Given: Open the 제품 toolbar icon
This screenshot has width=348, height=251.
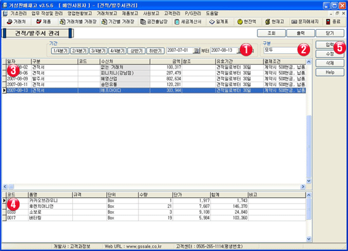Looking at the screenshot, I should tap(44, 22).
